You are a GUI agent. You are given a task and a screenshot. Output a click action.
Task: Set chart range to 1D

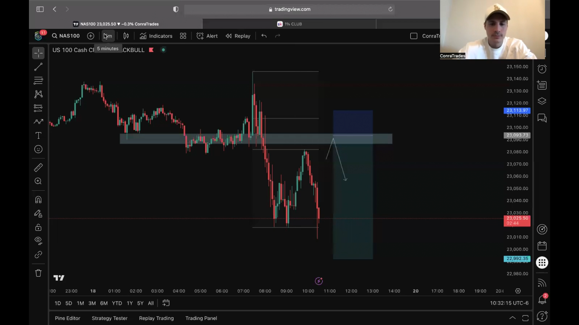coord(58,303)
